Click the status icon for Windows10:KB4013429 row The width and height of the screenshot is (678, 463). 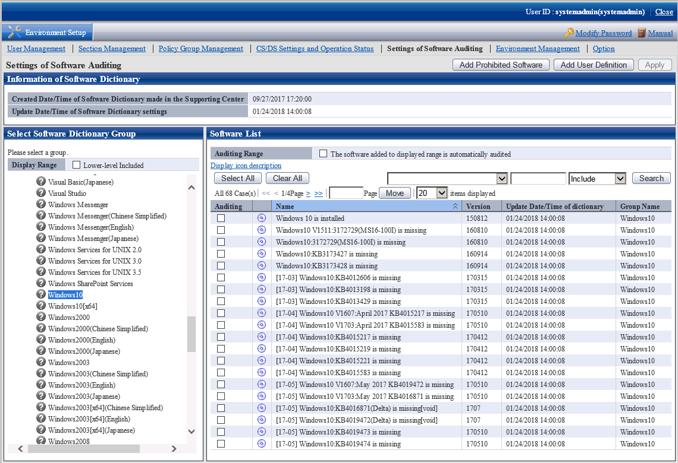(x=262, y=301)
